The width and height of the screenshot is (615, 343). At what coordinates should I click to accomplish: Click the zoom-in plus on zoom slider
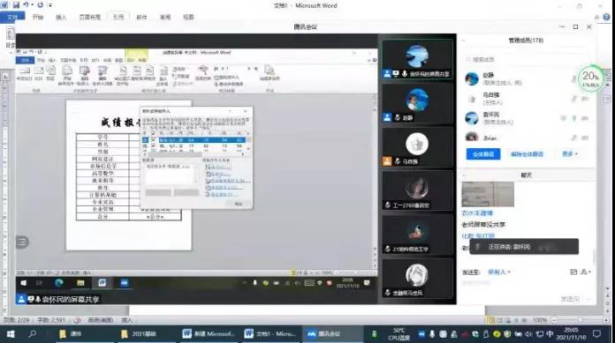point(606,320)
